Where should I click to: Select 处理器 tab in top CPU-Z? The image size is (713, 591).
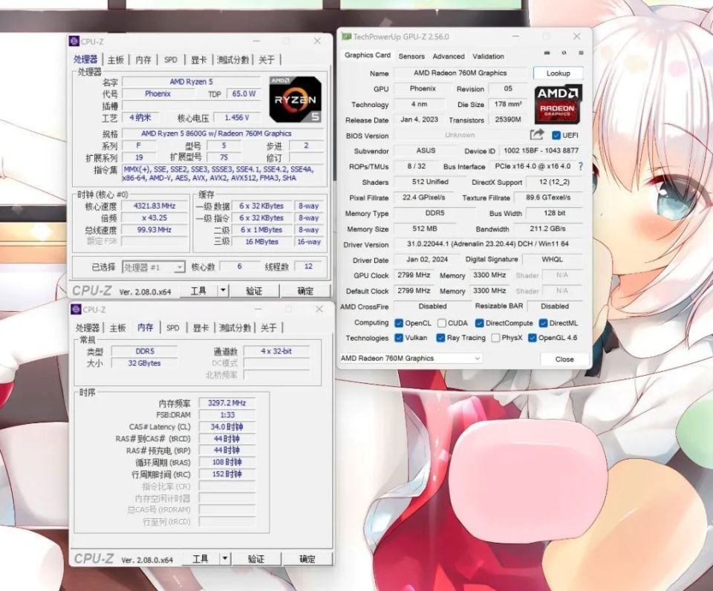pos(85,59)
